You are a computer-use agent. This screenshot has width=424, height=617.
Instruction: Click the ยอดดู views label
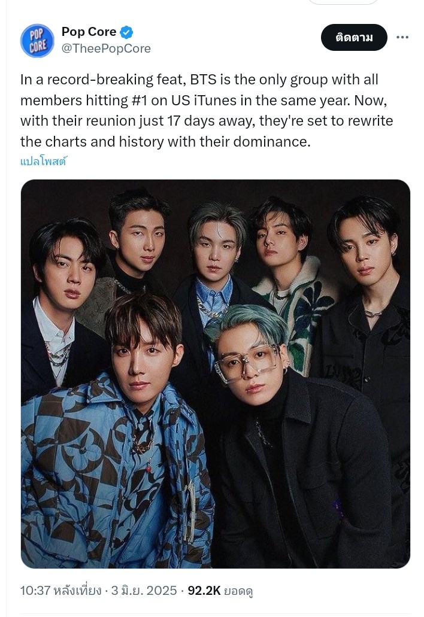click(238, 591)
